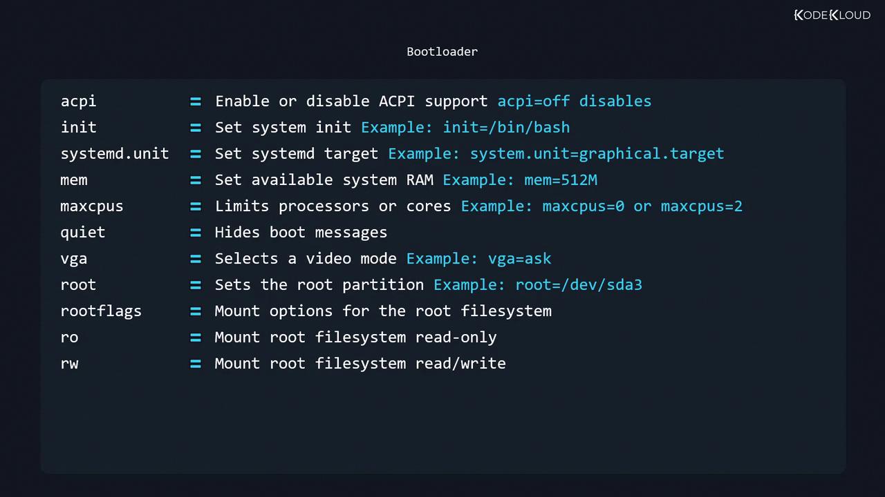Click the rw parameter label
This screenshot has height=497, width=885.
pos(69,364)
